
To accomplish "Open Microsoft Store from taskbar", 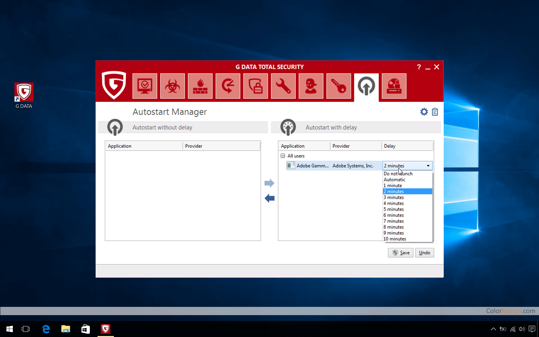I will [86, 329].
